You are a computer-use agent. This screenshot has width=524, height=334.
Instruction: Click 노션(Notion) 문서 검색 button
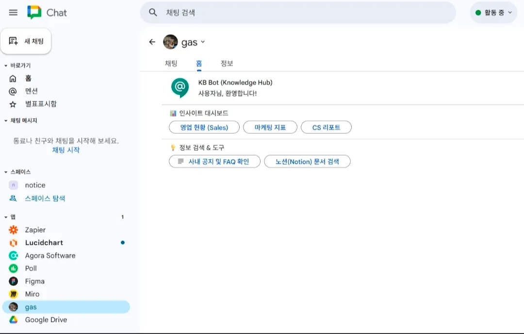pyautogui.click(x=307, y=161)
